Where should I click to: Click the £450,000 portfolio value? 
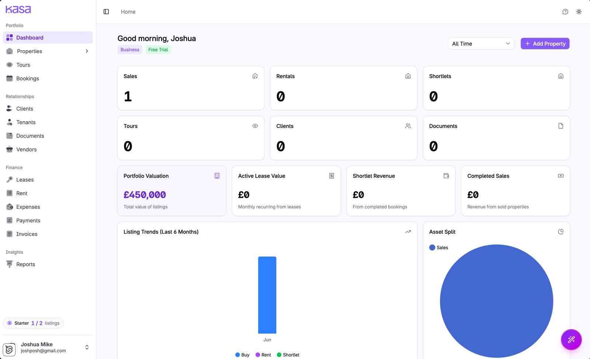click(x=145, y=195)
